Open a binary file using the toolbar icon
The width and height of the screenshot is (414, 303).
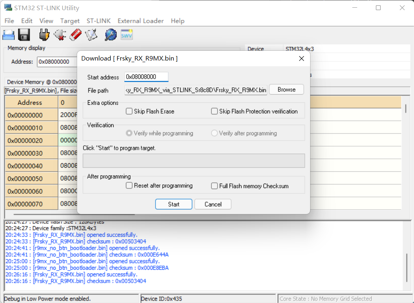pos(9,35)
